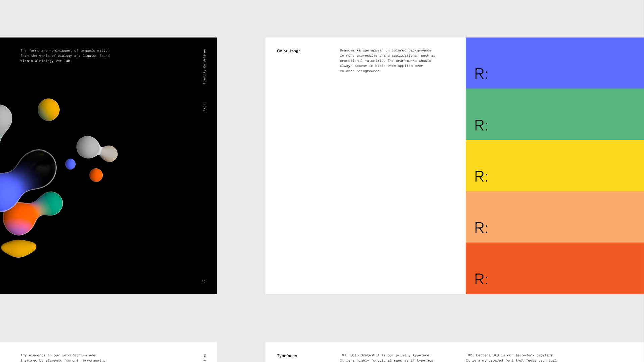
Task: Click the small blue sphere among the blobs
Action: tap(71, 165)
